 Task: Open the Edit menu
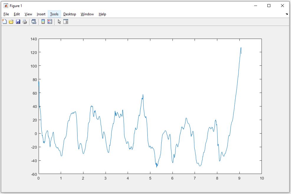click(x=17, y=14)
